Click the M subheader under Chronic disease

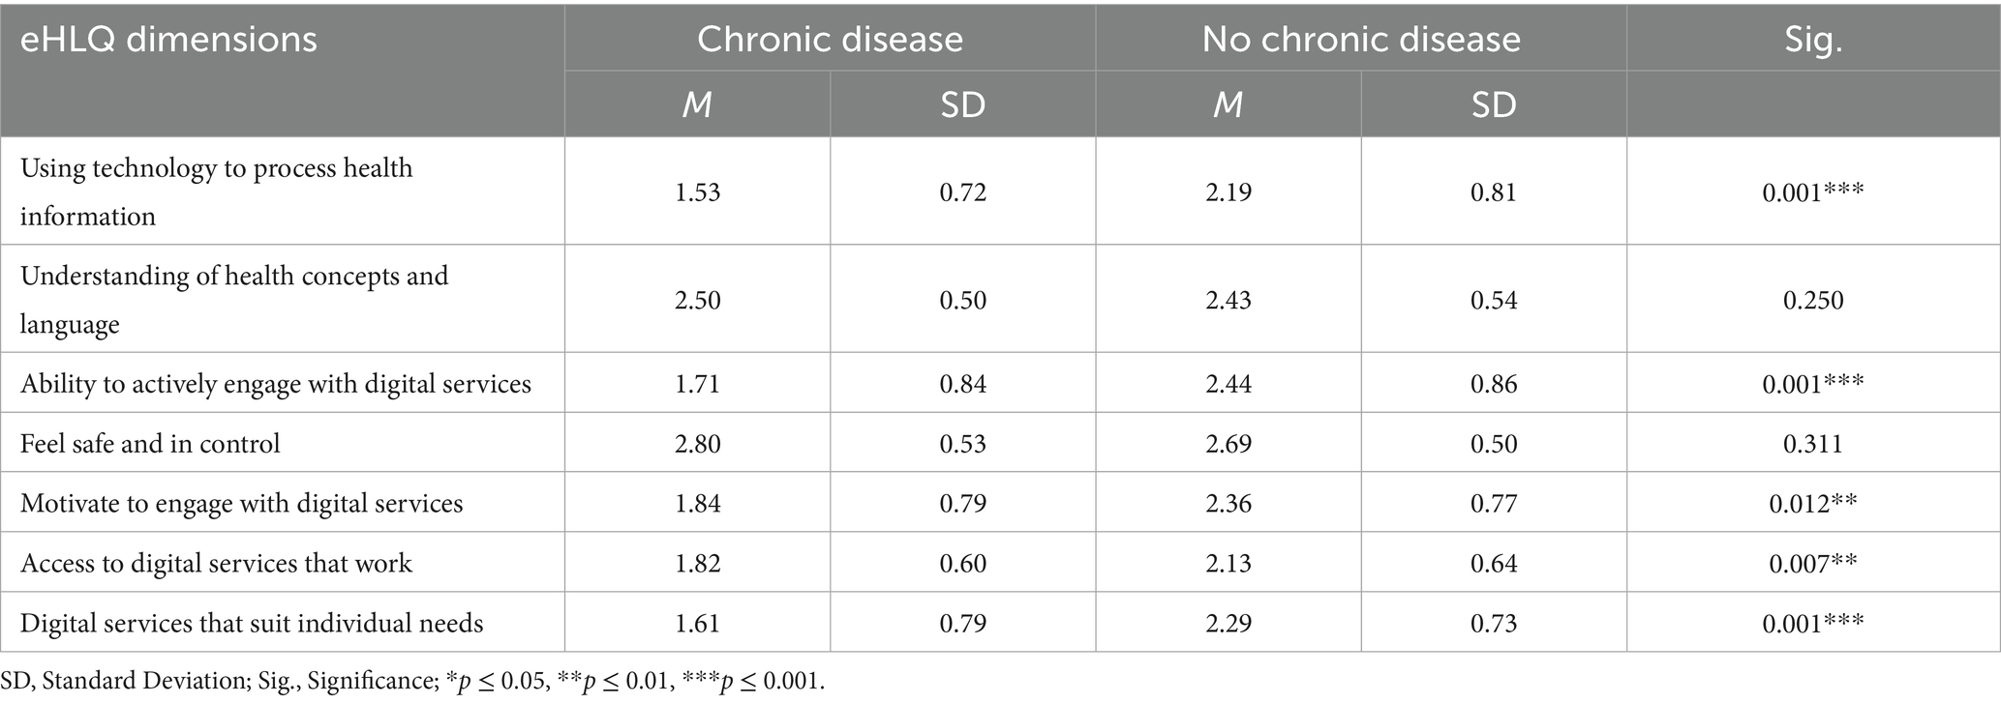pyautogui.click(x=697, y=104)
